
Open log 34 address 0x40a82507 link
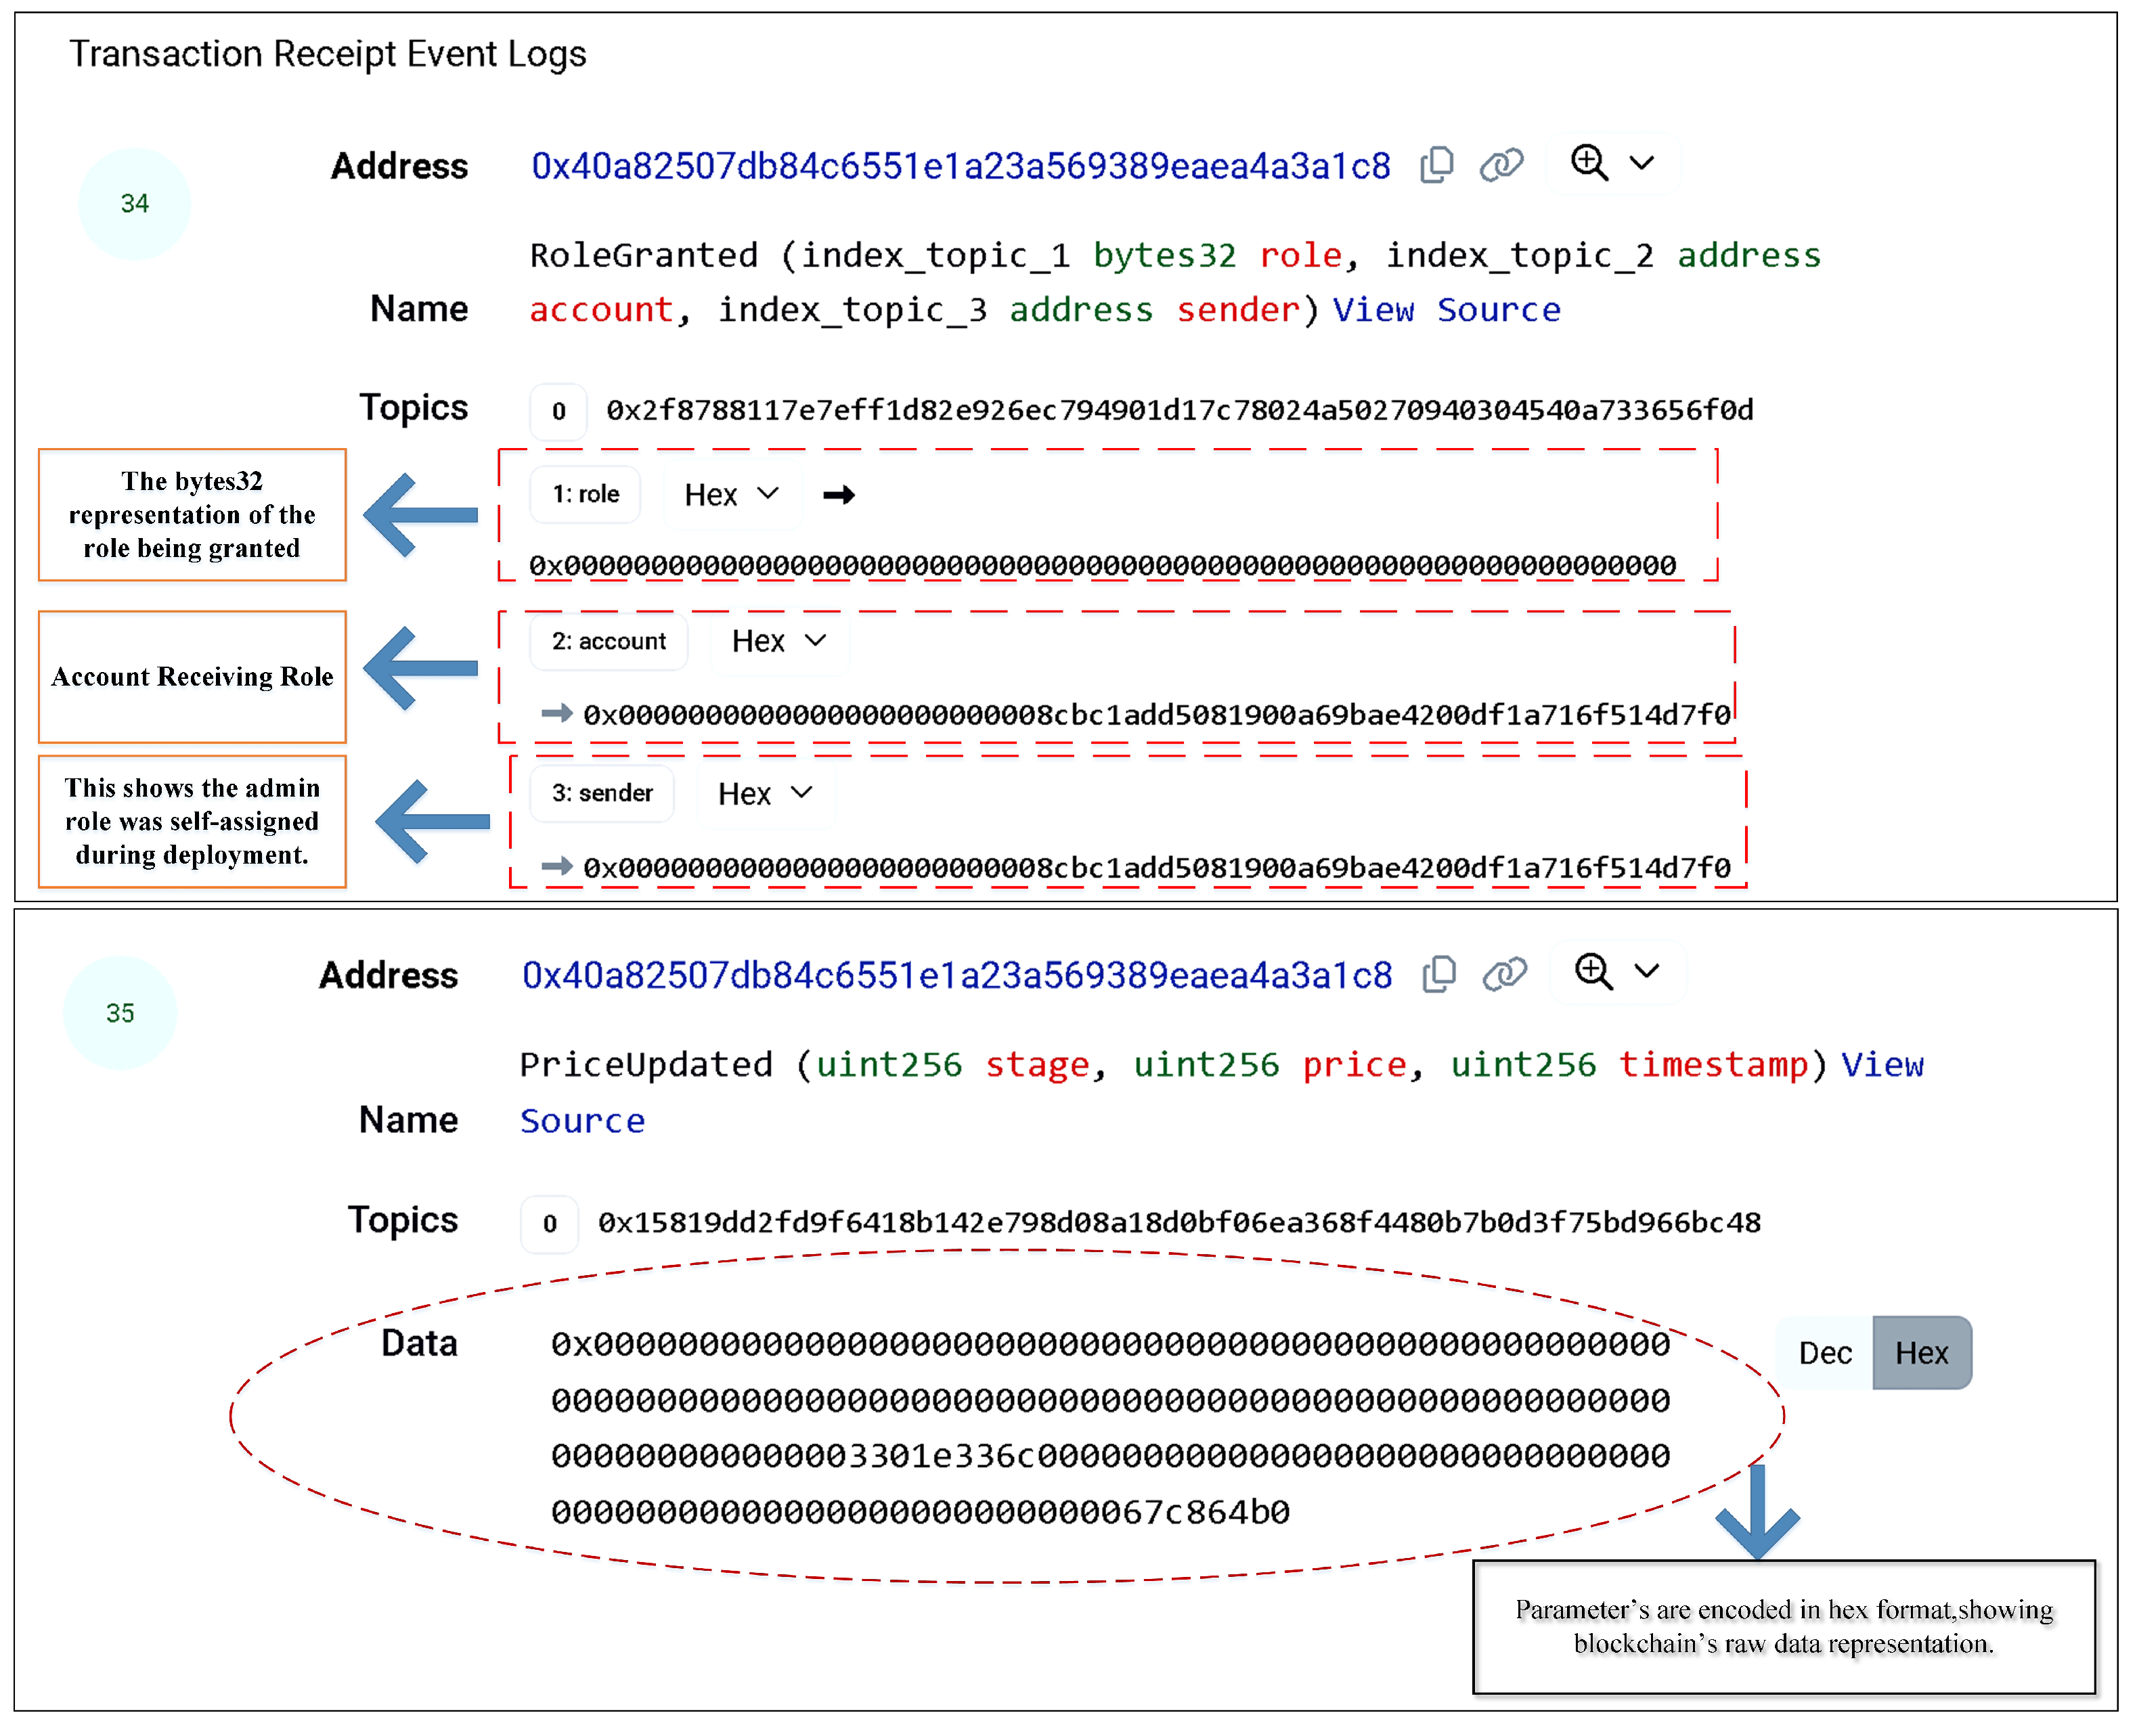960,166
